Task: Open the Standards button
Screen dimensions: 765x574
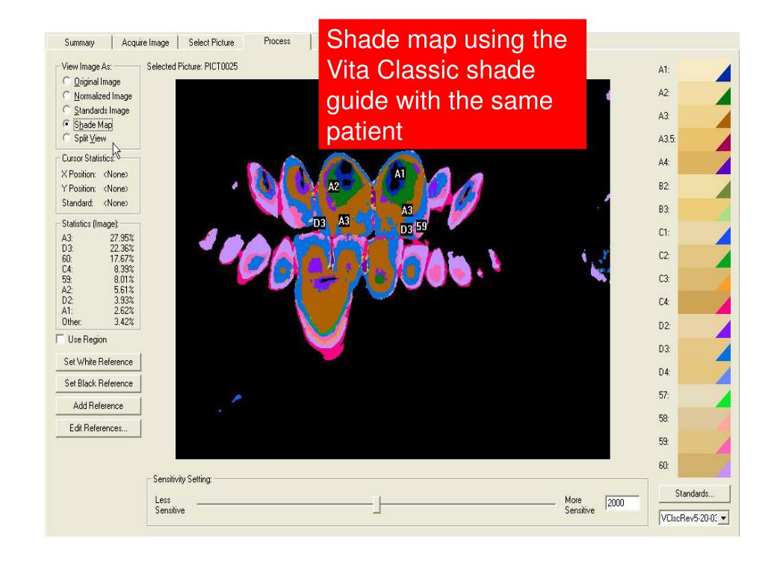Action: click(x=694, y=493)
